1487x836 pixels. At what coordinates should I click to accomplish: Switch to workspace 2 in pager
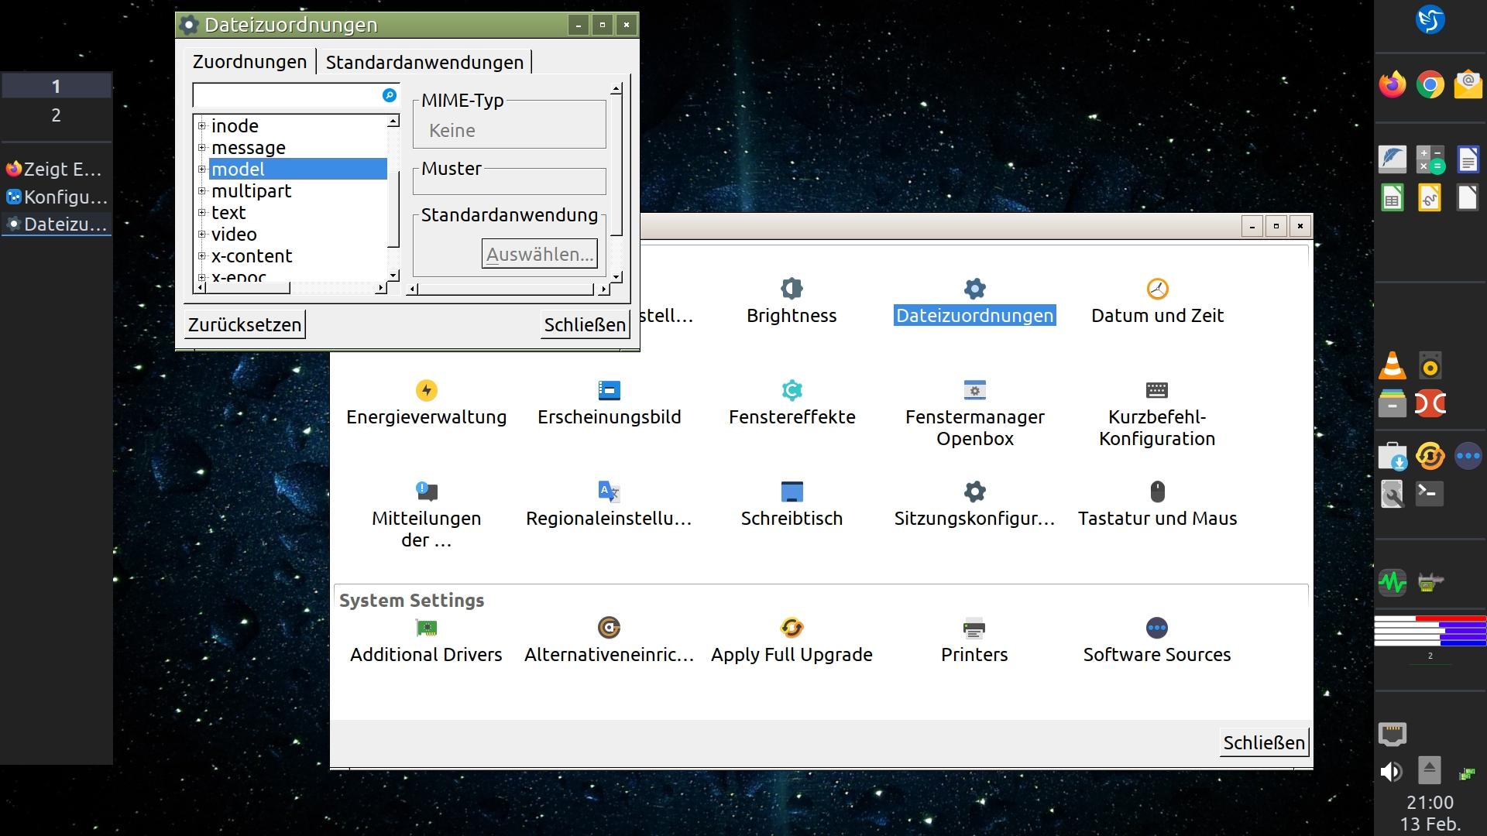56,115
